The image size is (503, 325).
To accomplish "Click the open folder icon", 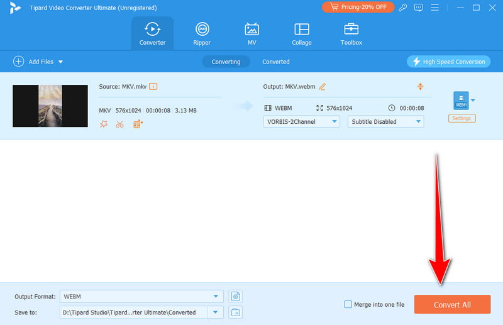I will point(235,312).
